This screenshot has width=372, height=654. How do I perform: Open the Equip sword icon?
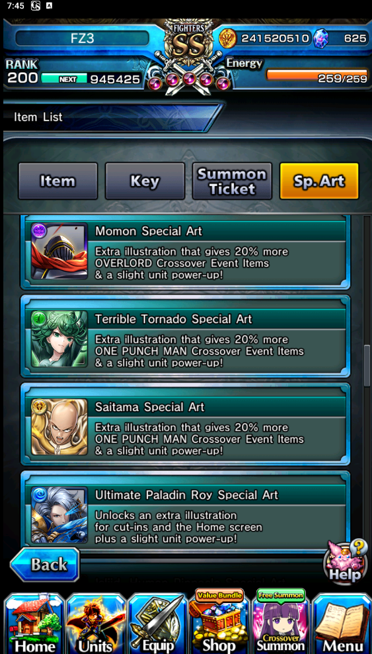point(158,624)
